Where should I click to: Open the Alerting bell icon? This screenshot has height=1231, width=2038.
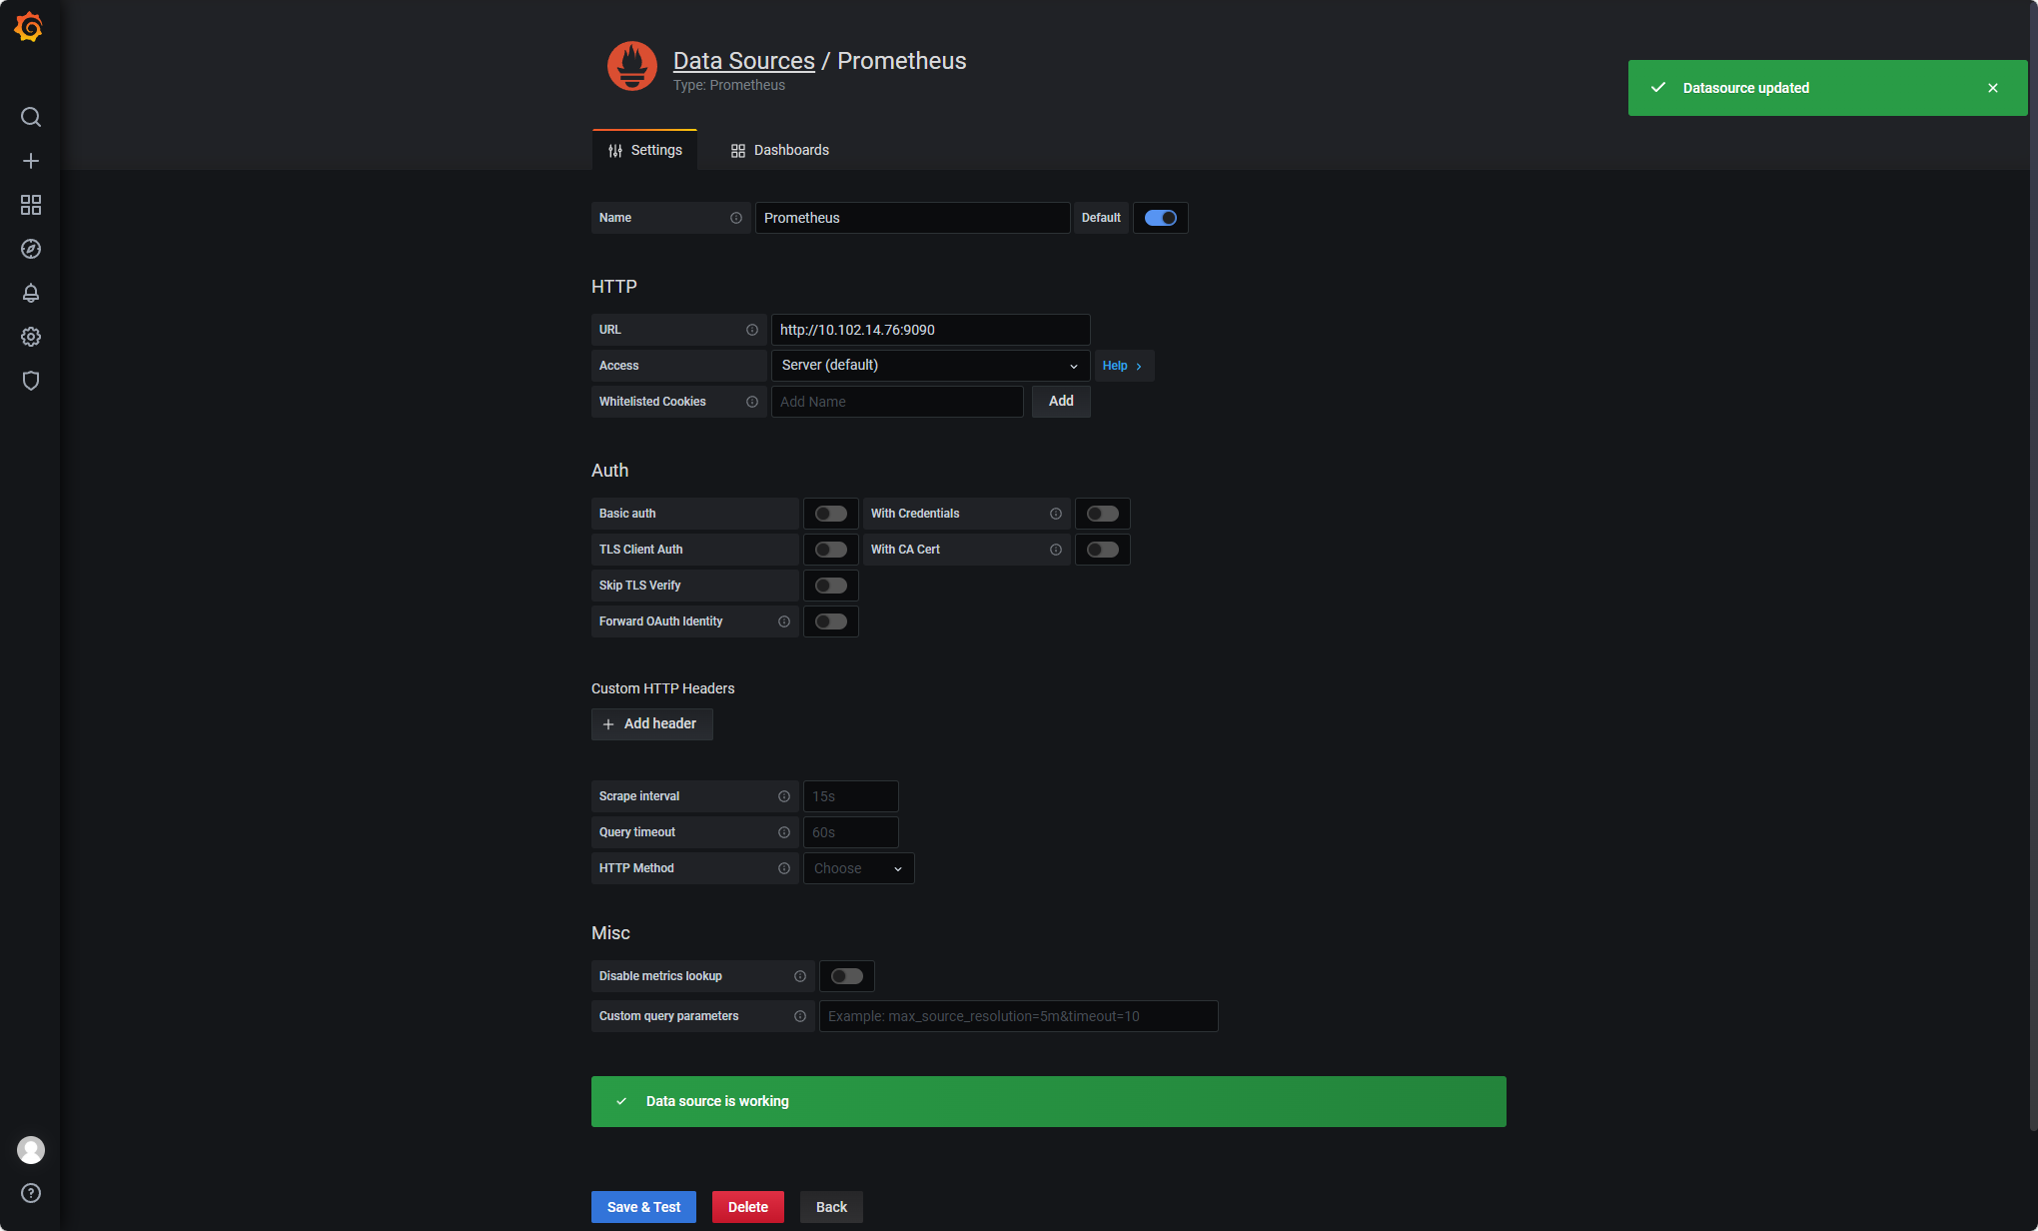tap(31, 293)
